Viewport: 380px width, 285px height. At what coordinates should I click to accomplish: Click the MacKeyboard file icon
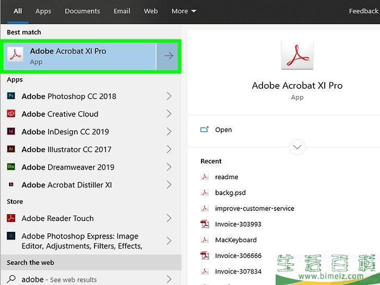(205, 240)
